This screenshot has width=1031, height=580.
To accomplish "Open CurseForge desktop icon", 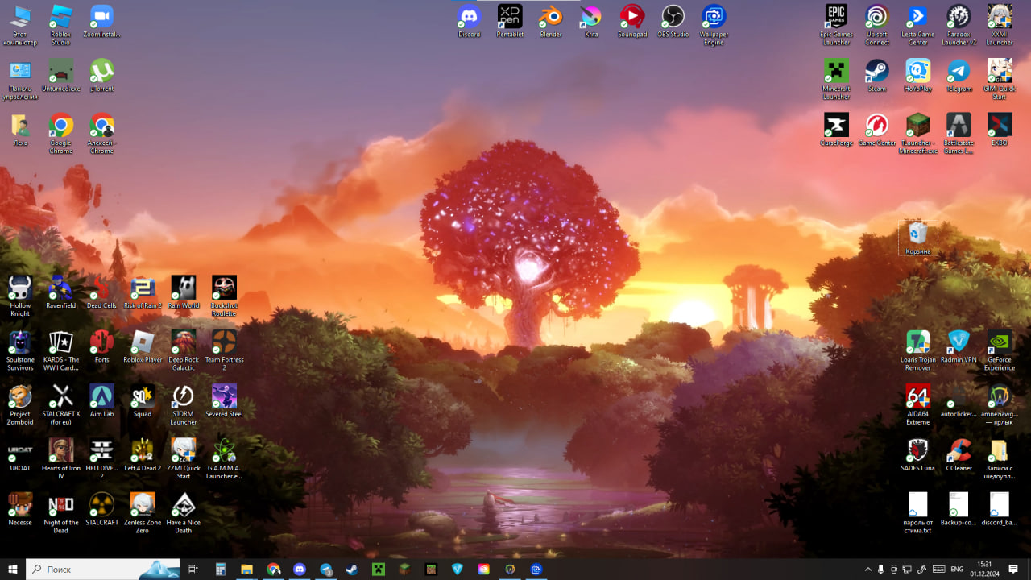I will click(x=836, y=130).
